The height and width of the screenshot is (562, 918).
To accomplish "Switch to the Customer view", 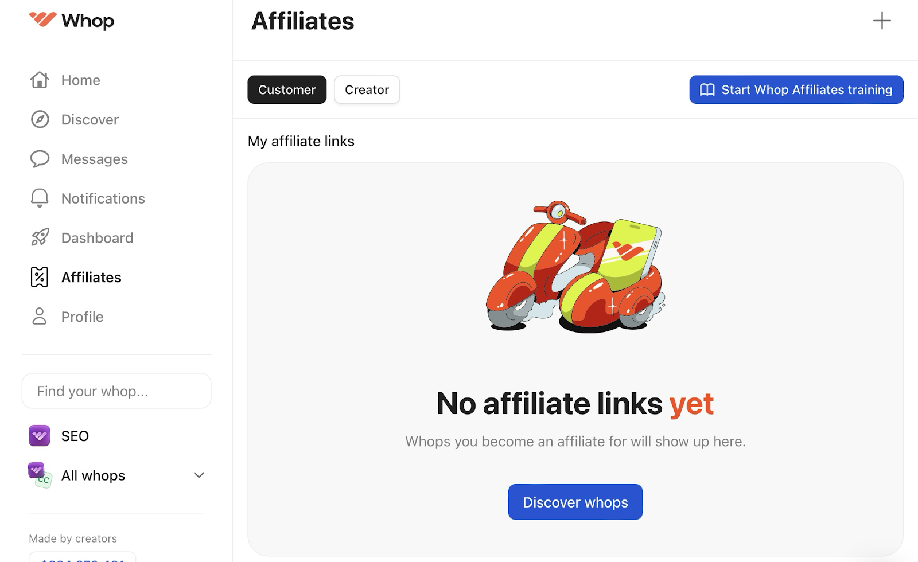I will tap(287, 89).
